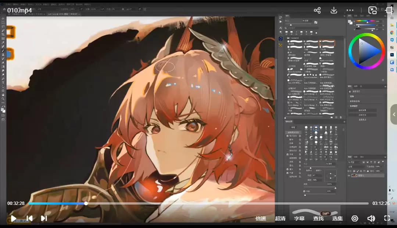397x228 pixels.
Task: Download the video with the download icon
Action: [334, 10]
